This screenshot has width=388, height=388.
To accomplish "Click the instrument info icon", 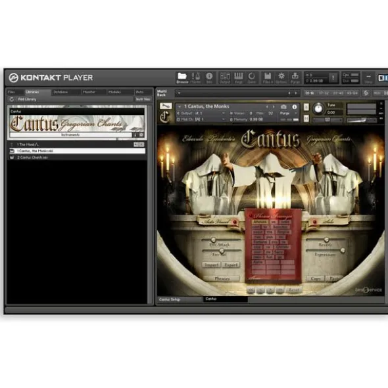I will [x=294, y=106].
